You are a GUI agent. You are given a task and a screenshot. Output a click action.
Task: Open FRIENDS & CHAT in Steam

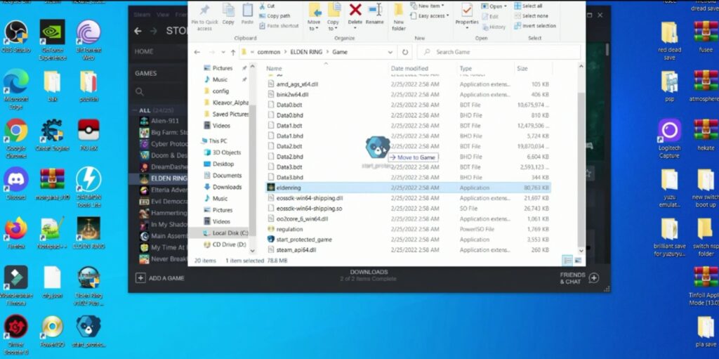click(579, 278)
